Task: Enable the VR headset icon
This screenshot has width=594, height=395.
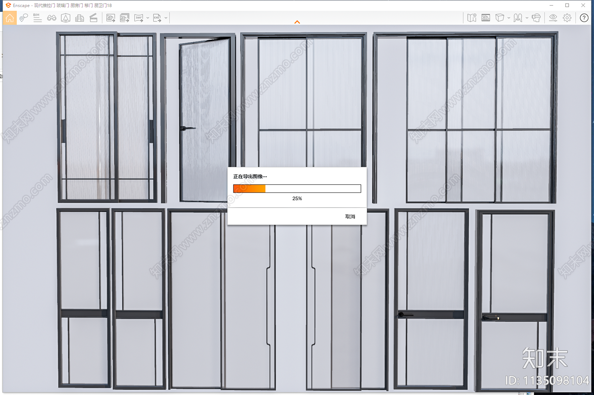Action: point(536,18)
